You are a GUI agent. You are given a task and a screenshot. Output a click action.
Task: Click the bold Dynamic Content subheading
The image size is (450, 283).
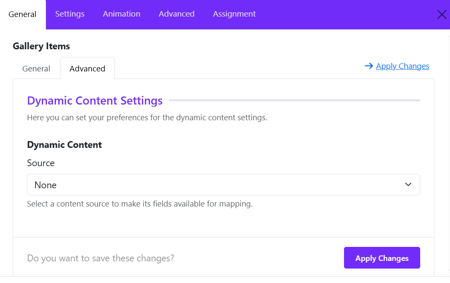[64, 145]
